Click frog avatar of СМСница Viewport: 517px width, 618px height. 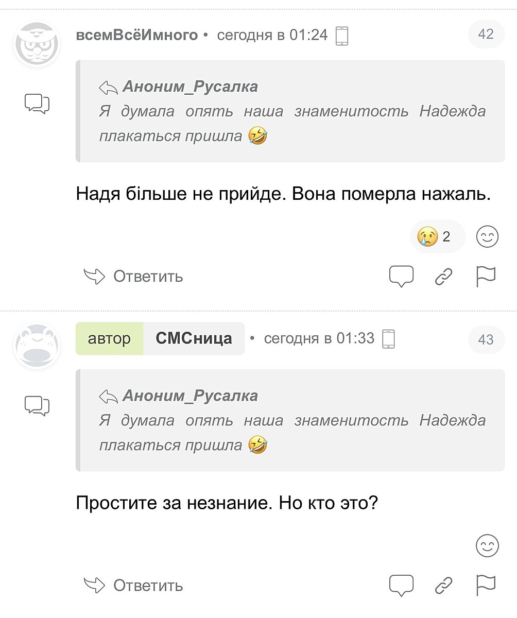[x=37, y=347]
